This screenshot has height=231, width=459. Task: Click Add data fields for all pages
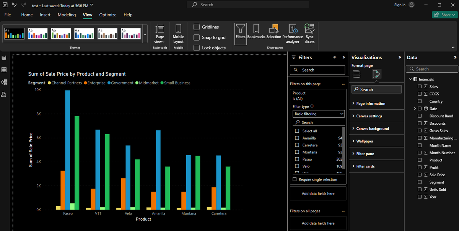click(318, 223)
